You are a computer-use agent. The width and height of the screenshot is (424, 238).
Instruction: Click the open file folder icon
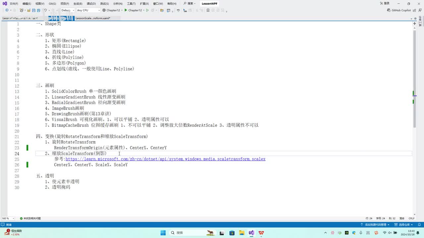pyautogui.click(x=29, y=10)
